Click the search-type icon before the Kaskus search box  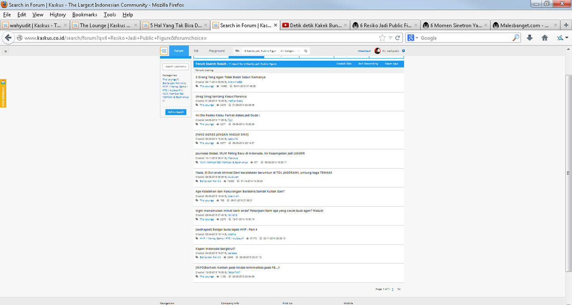point(237,51)
